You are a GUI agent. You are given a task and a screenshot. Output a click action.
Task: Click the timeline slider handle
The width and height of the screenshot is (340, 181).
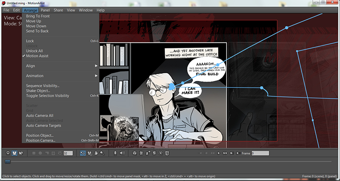(x=7, y=162)
